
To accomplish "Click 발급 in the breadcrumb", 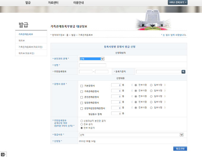I will (73, 35).
